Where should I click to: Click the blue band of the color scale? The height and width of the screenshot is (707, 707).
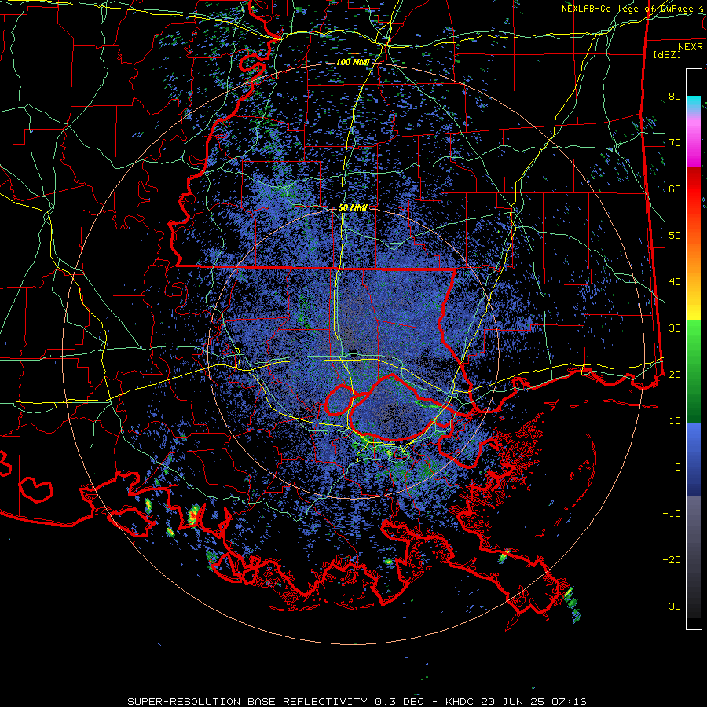click(x=694, y=460)
